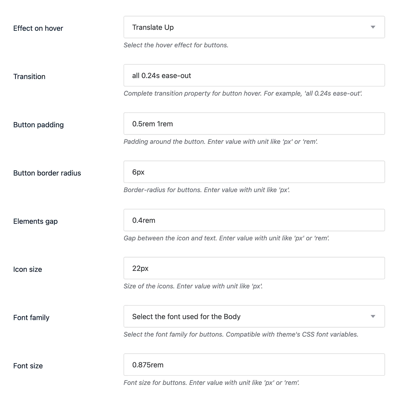397x405 pixels.
Task: Click the Effect on hover label
Action: pos(38,28)
